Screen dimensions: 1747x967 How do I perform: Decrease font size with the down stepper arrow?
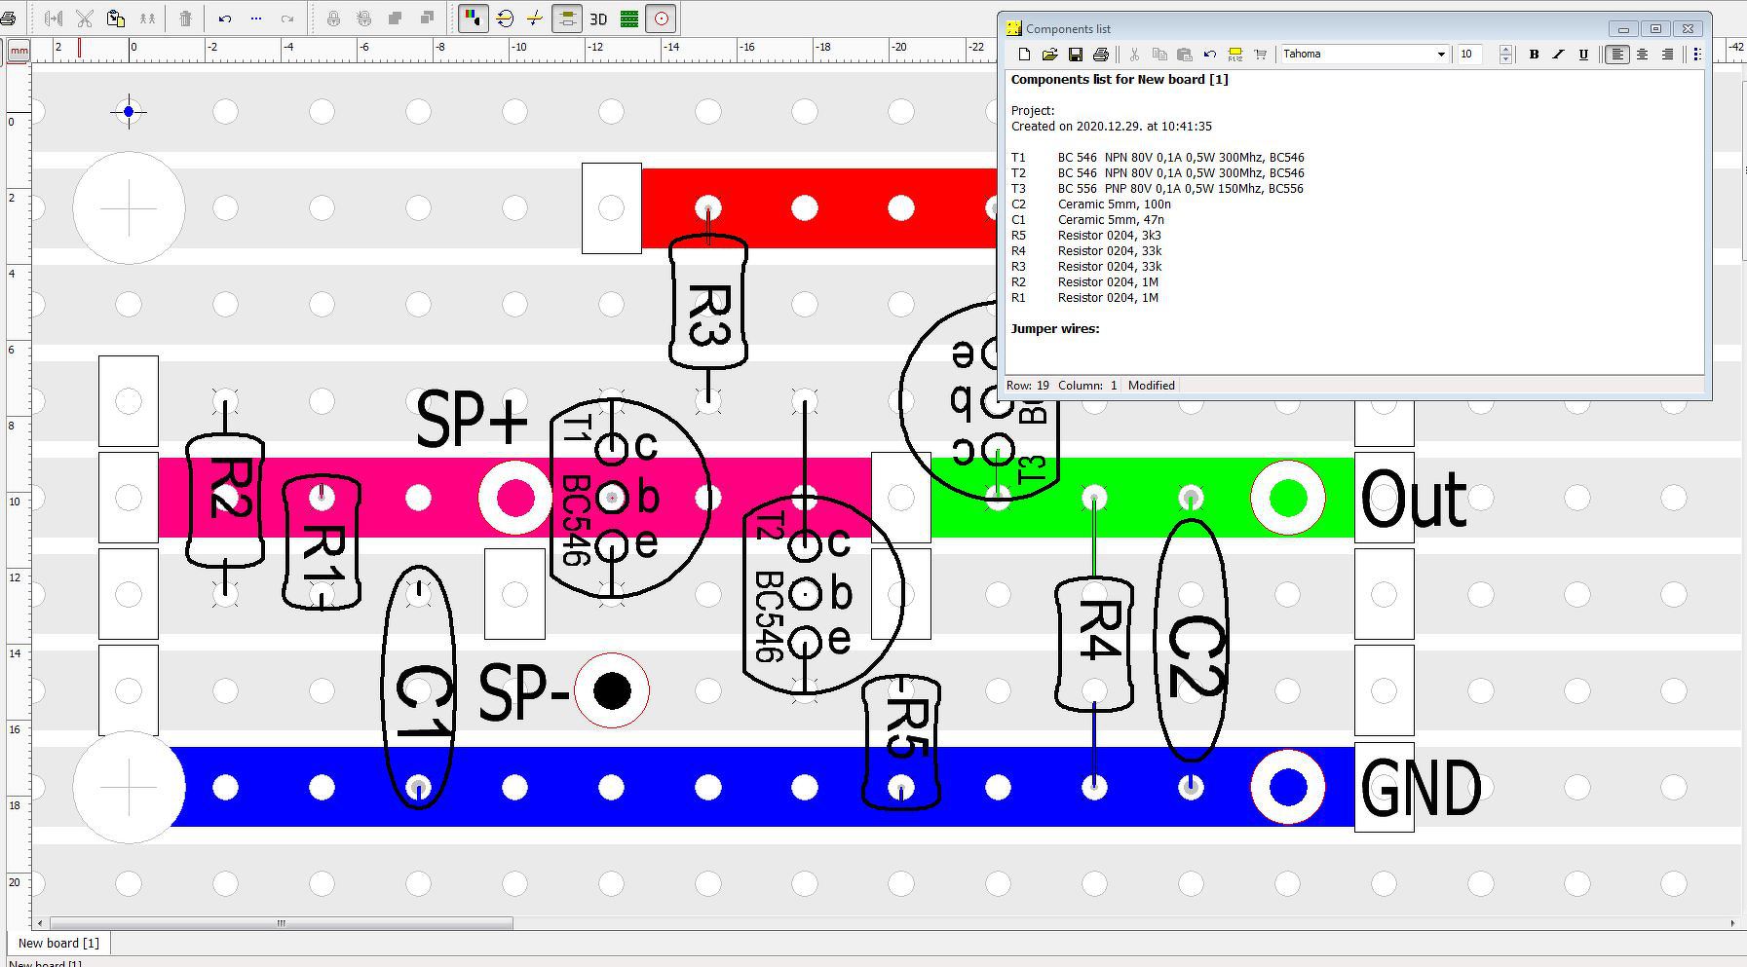1505,59
